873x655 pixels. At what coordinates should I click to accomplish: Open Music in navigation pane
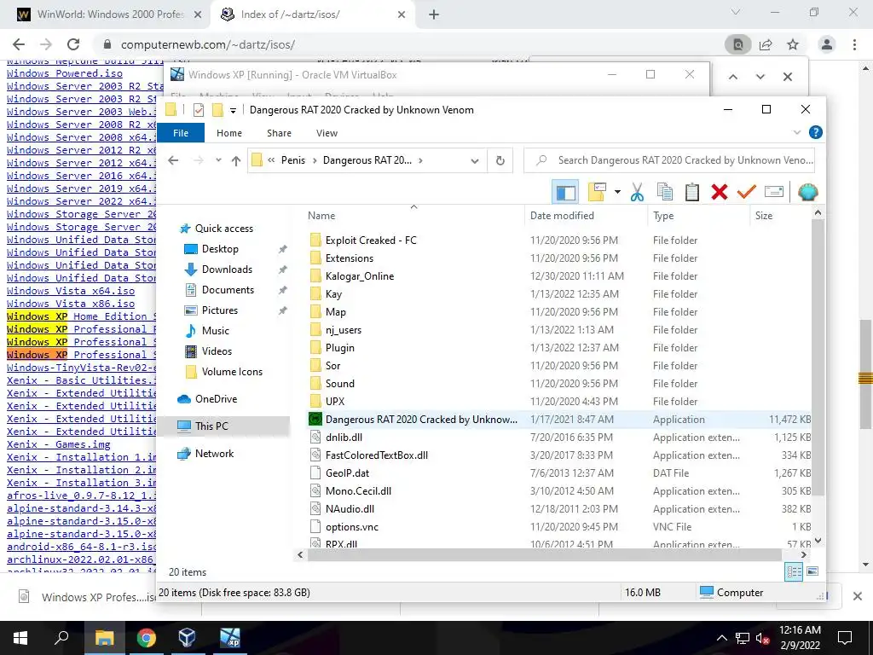(216, 331)
